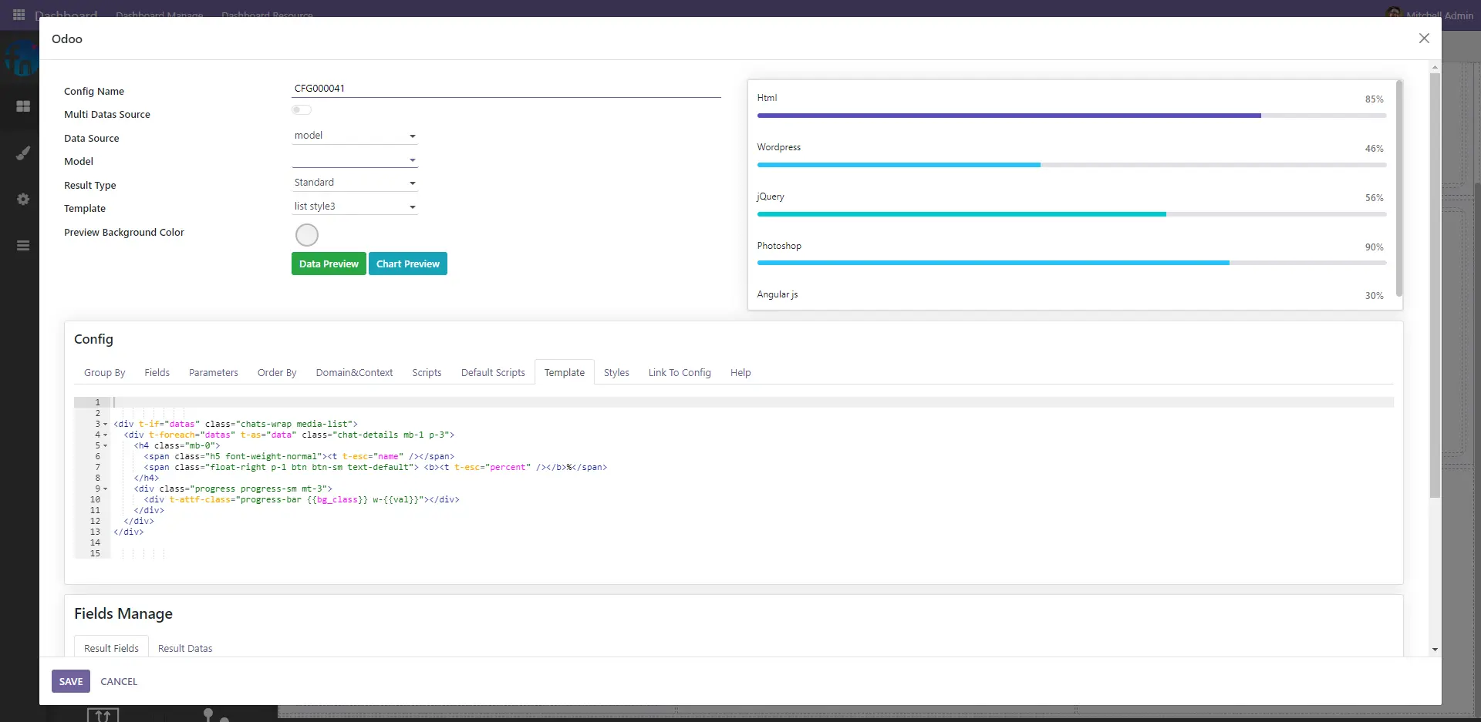The width and height of the screenshot is (1481, 722).
Task: Toggle the Multi Datas Source switch
Action: pyautogui.click(x=302, y=110)
